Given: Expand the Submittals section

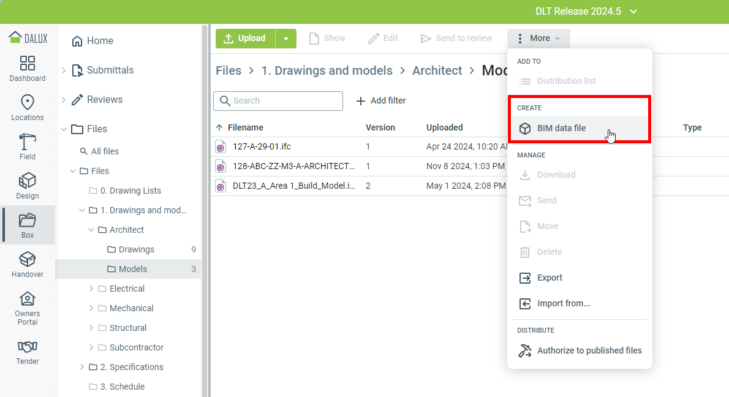Looking at the screenshot, I should pyautogui.click(x=64, y=70).
